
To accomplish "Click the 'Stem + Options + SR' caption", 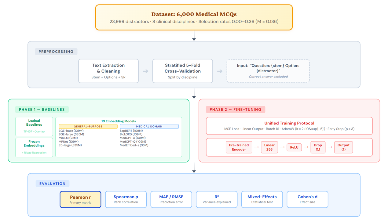I will tap(108, 77).
